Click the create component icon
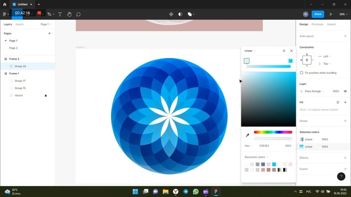Image resolution: width=351 pixels, height=197 pixels. click(x=171, y=14)
